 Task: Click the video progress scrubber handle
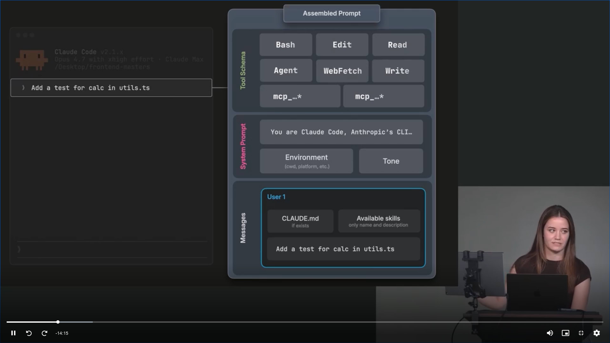click(x=58, y=322)
